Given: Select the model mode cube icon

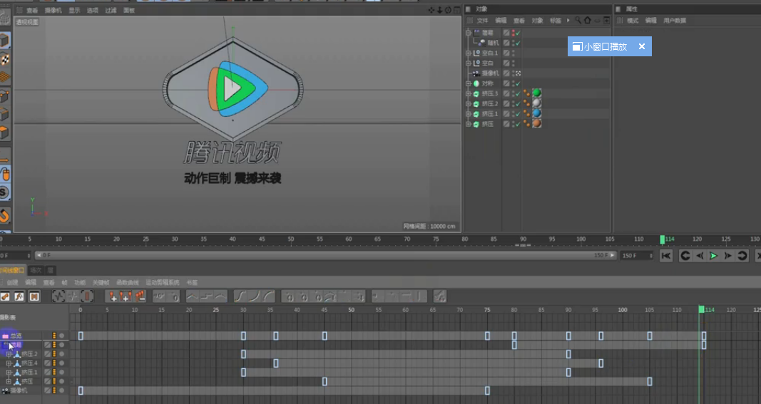Looking at the screenshot, I should tap(4, 40).
